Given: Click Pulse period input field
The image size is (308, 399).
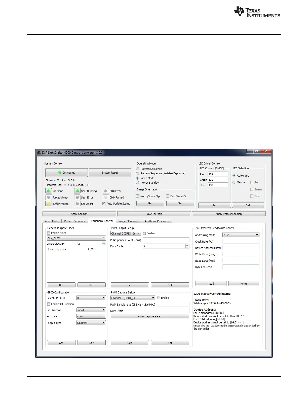Looking at the screenshot, I should tap(166, 240).
